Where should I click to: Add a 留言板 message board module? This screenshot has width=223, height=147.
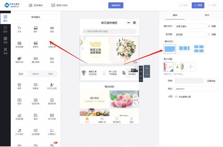[36, 86]
